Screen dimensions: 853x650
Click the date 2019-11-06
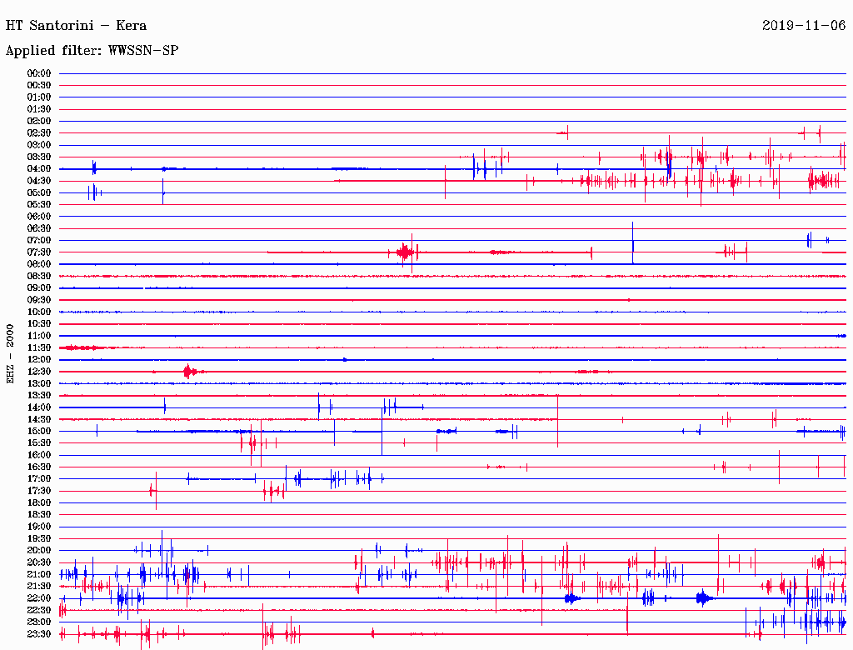click(804, 26)
